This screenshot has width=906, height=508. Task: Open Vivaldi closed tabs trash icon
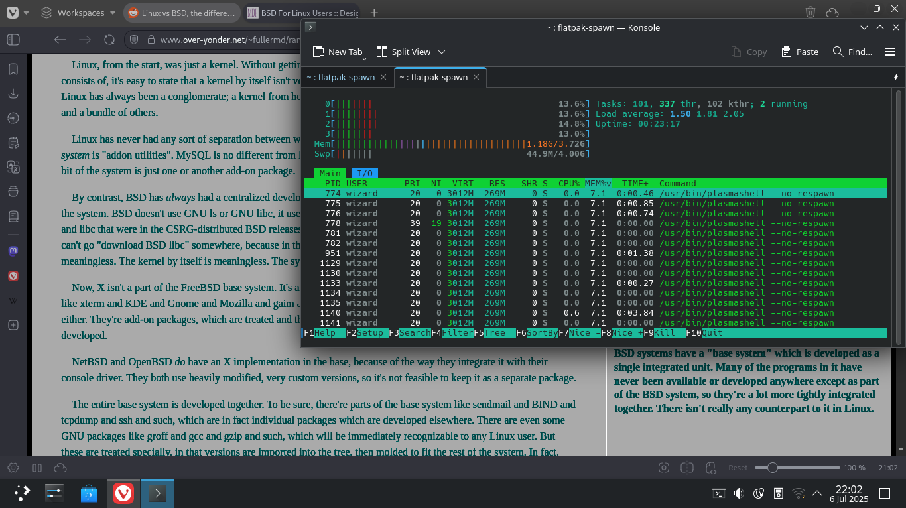point(810,12)
